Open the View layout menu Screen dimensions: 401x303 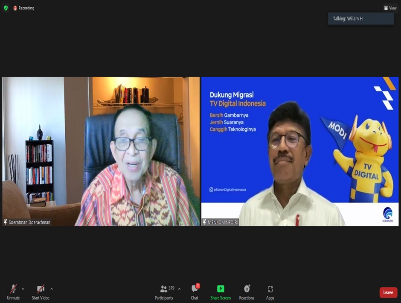[390, 8]
